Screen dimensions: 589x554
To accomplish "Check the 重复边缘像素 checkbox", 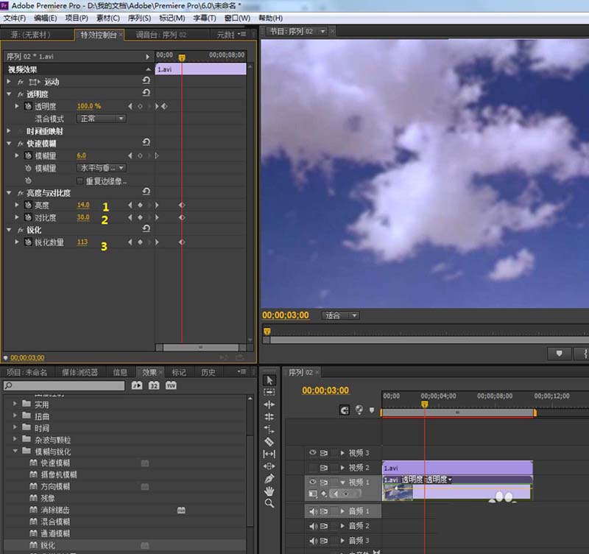I will pyautogui.click(x=80, y=181).
